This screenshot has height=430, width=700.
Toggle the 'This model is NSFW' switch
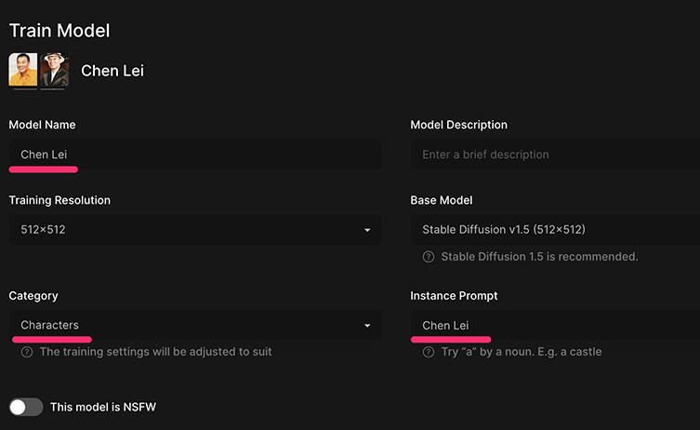tap(26, 407)
